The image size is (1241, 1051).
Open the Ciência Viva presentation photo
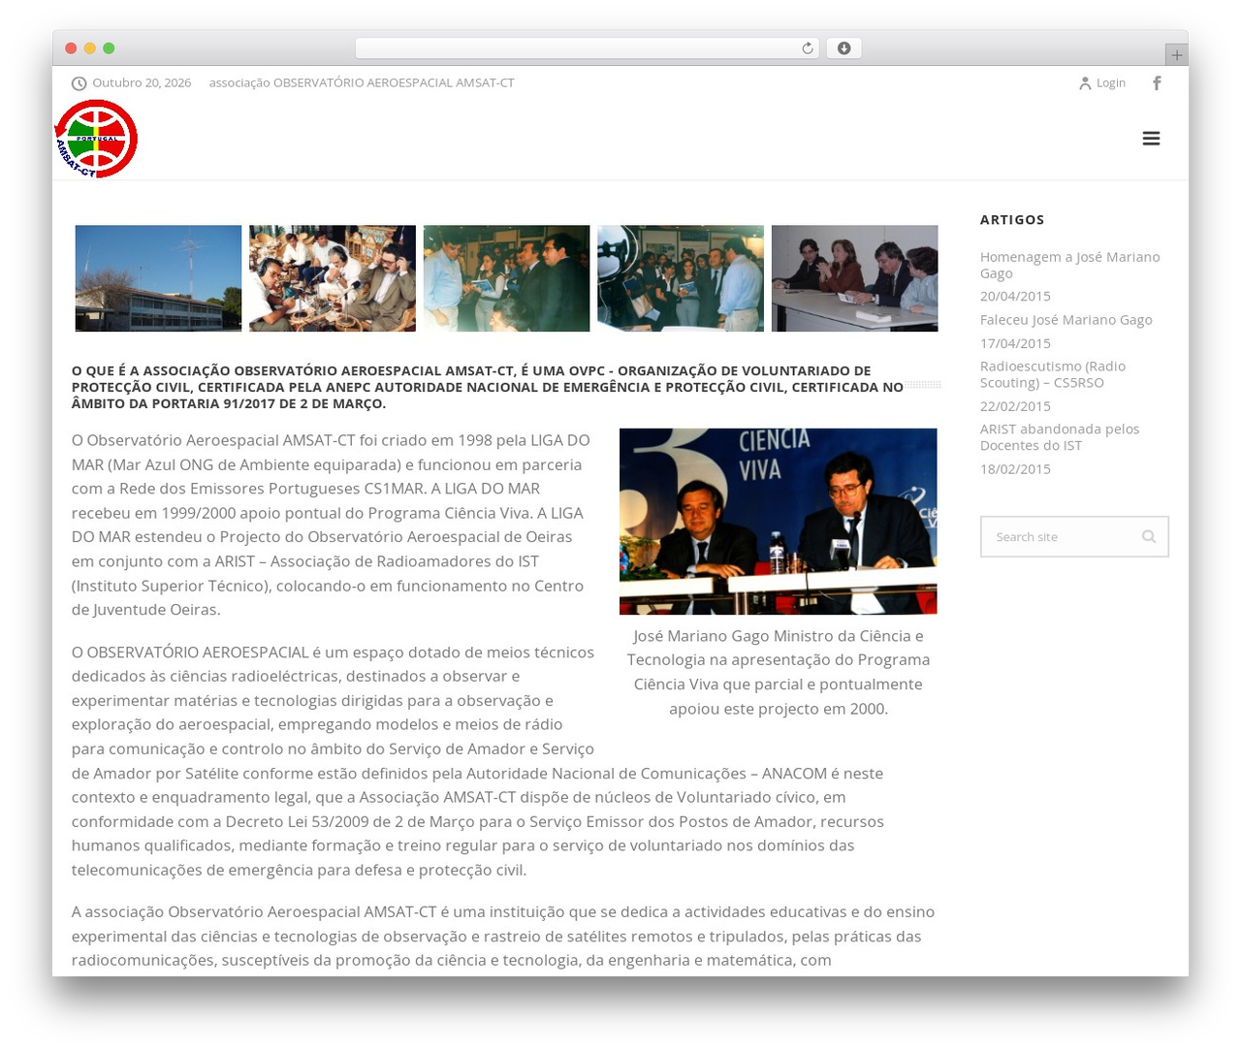click(779, 522)
